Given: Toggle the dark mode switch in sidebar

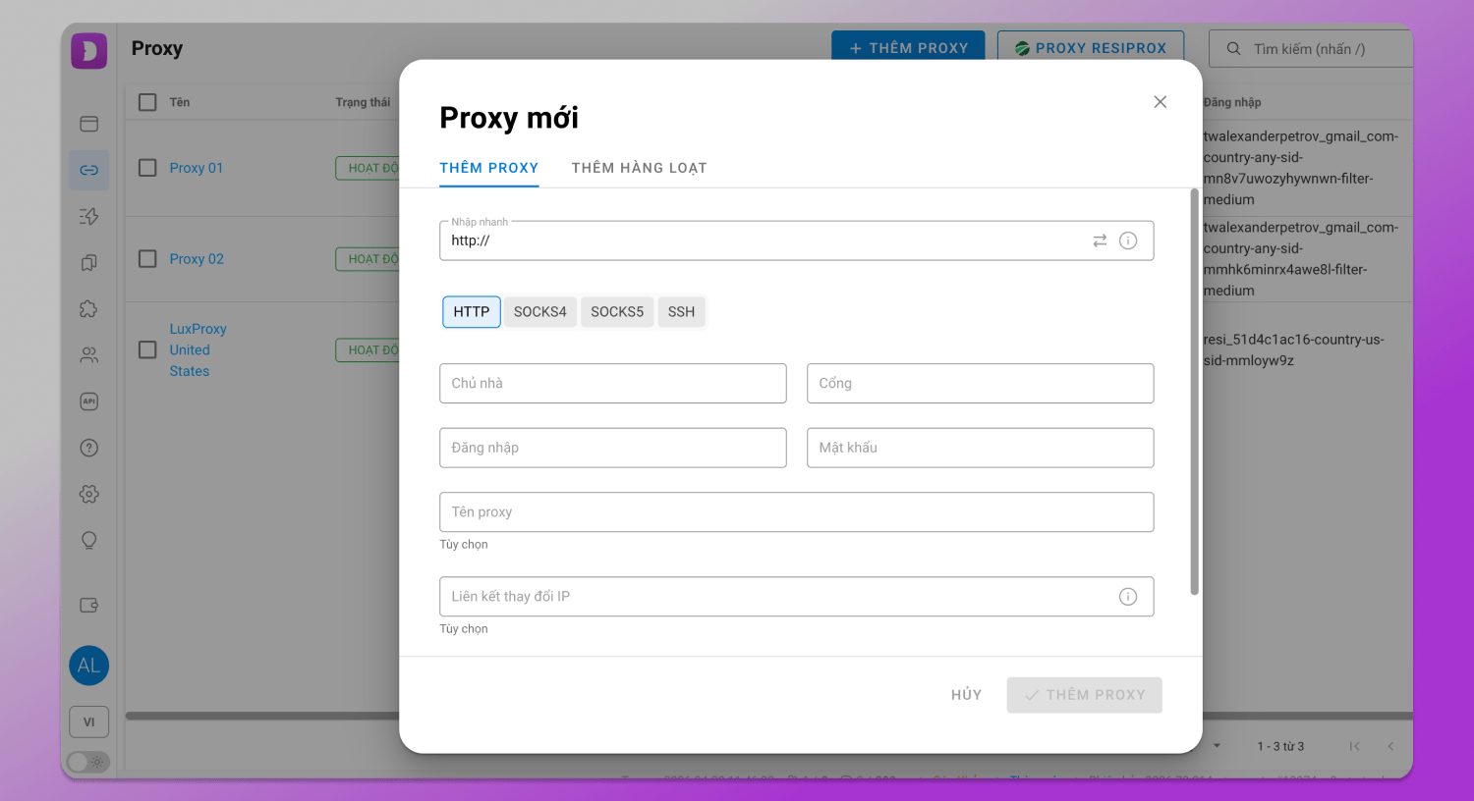Looking at the screenshot, I should (x=87, y=762).
